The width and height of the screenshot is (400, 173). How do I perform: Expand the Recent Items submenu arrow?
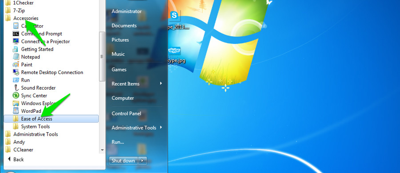(161, 83)
